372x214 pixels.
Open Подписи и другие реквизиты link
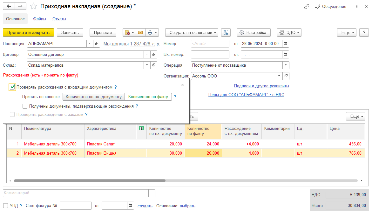(261, 86)
